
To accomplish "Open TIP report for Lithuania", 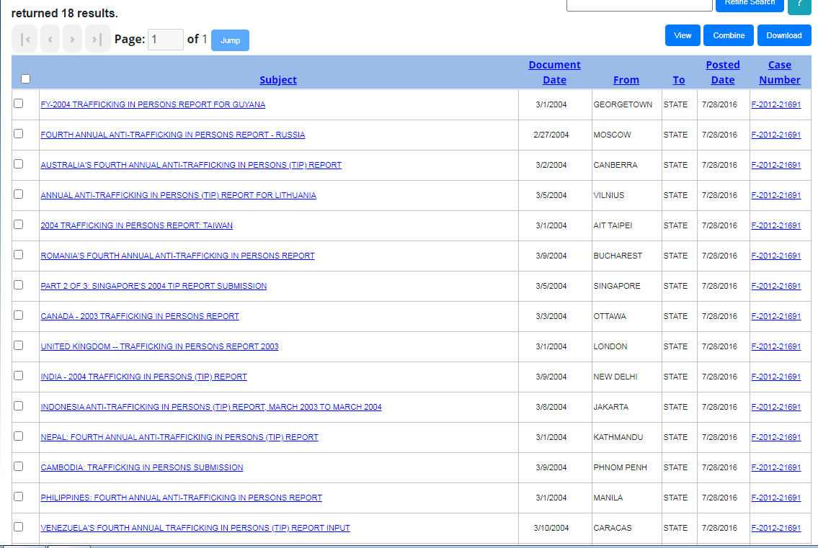I will pos(179,195).
